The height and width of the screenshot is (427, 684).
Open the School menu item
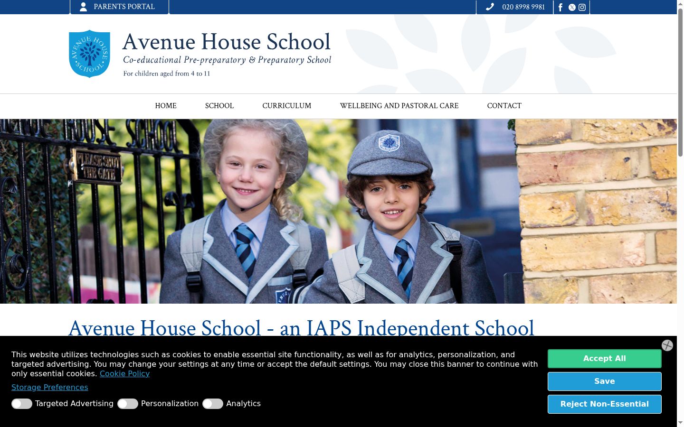tap(219, 106)
